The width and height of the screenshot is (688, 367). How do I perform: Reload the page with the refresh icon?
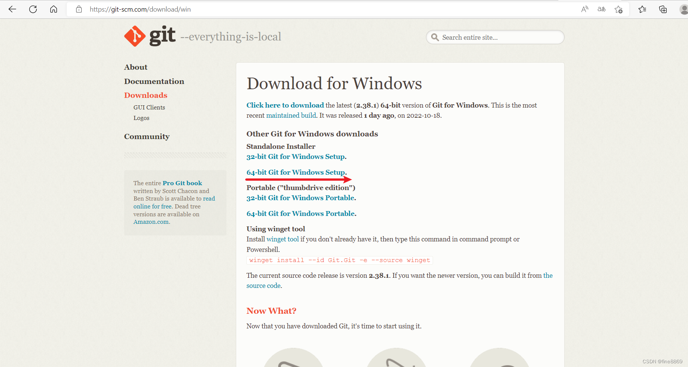[x=33, y=9]
